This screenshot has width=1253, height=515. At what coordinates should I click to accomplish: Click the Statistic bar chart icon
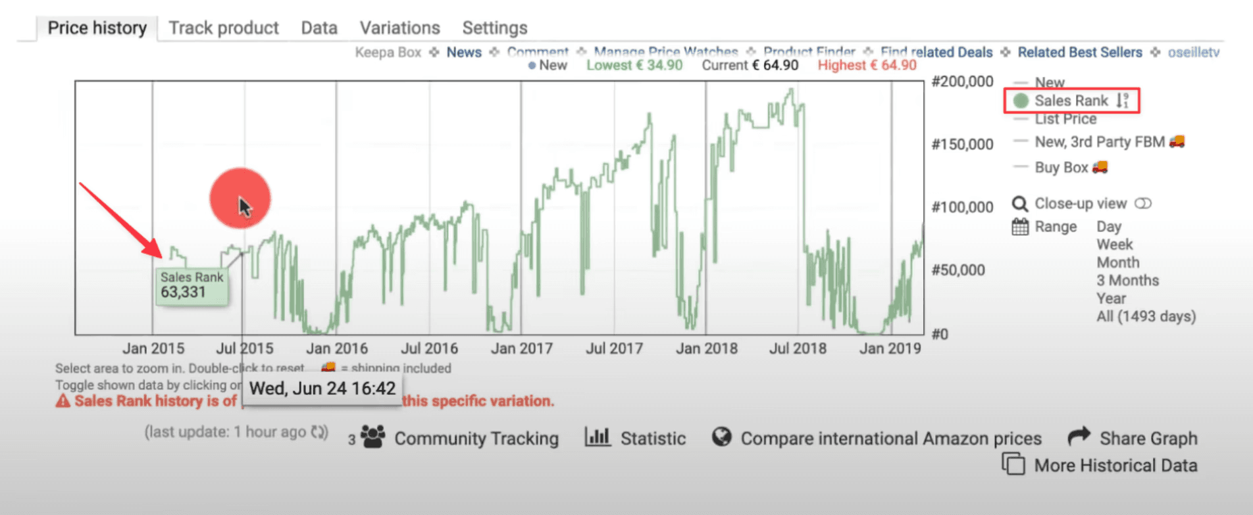point(598,437)
